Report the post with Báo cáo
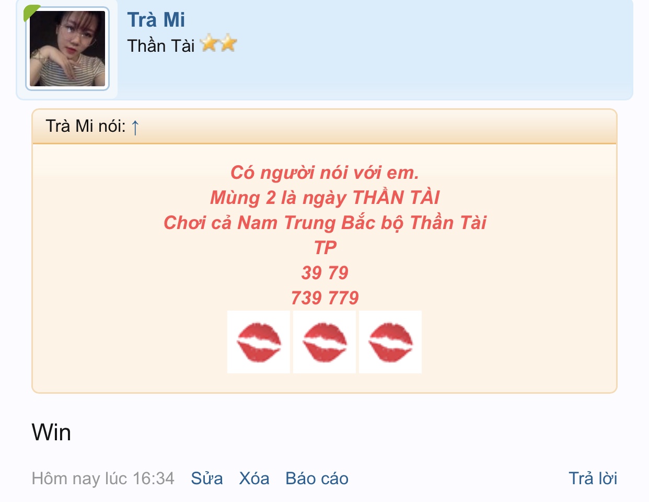The width and height of the screenshot is (649, 502). tap(317, 478)
